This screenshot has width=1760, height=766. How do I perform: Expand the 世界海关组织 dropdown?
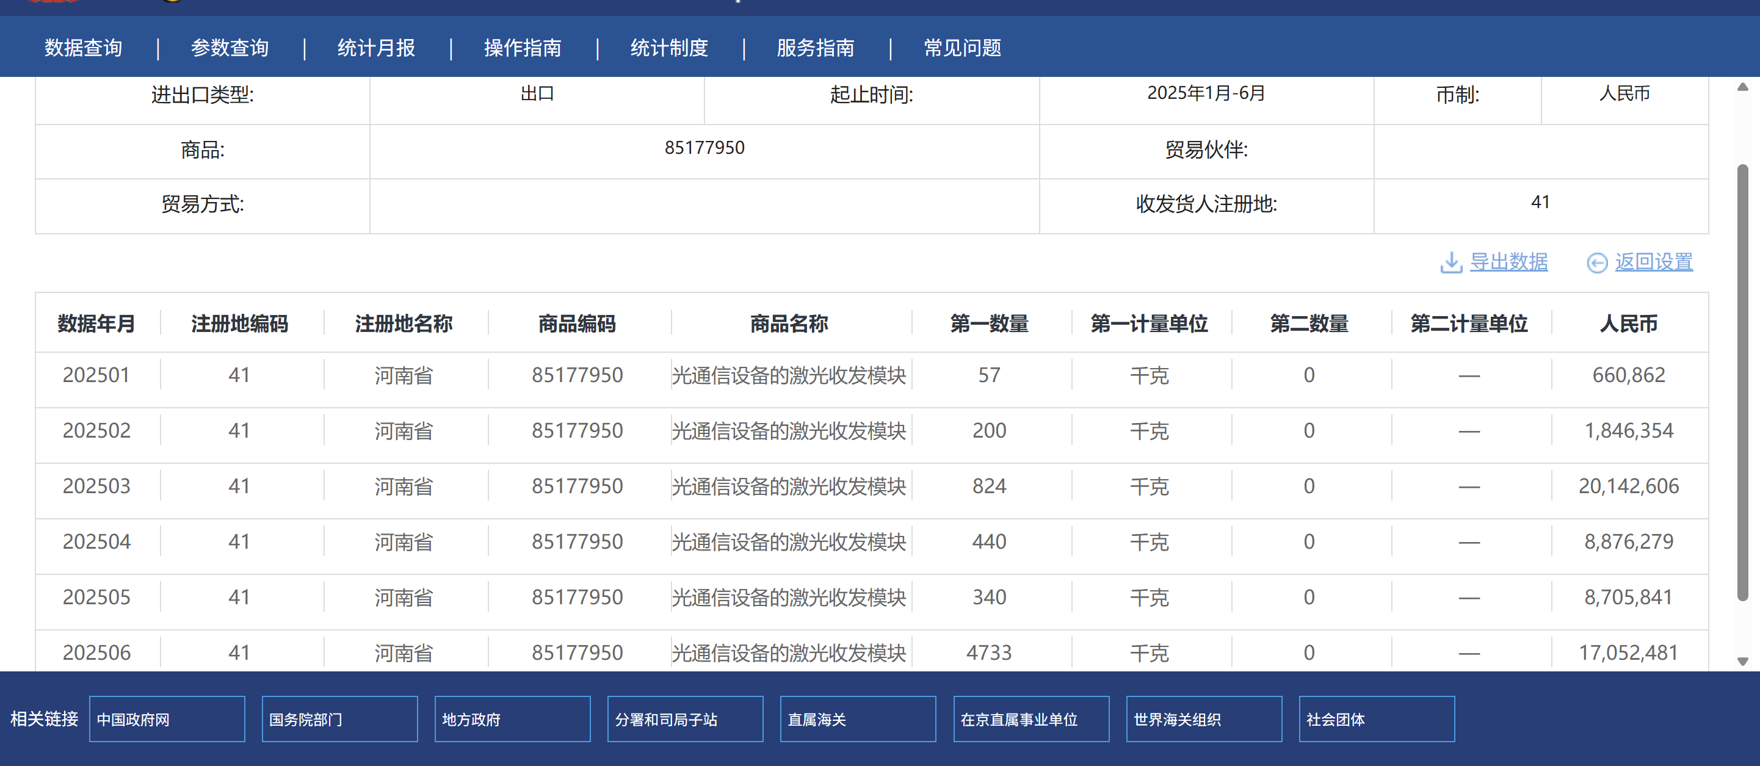(x=1204, y=719)
